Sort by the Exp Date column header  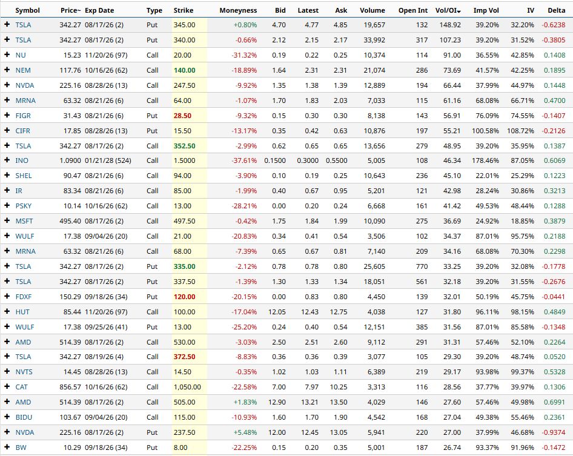coord(99,10)
